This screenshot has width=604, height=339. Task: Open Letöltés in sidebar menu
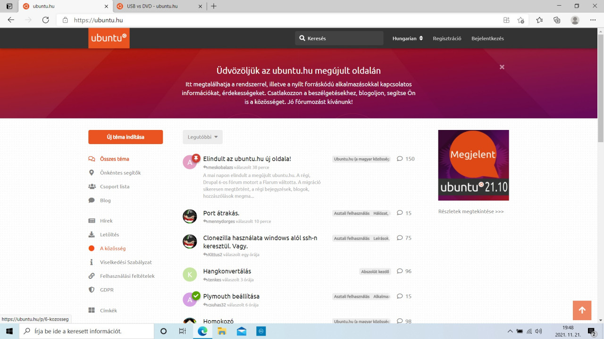tap(109, 234)
